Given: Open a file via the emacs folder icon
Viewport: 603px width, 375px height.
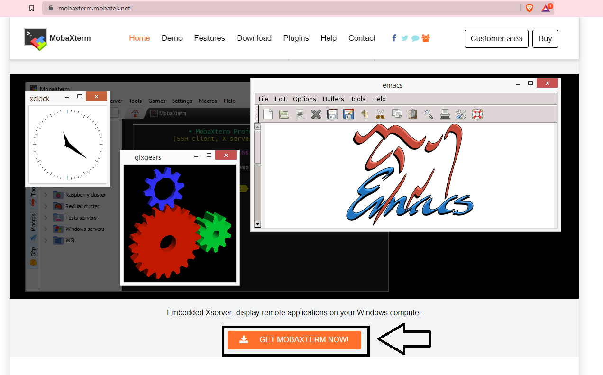Looking at the screenshot, I should tap(284, 114).
